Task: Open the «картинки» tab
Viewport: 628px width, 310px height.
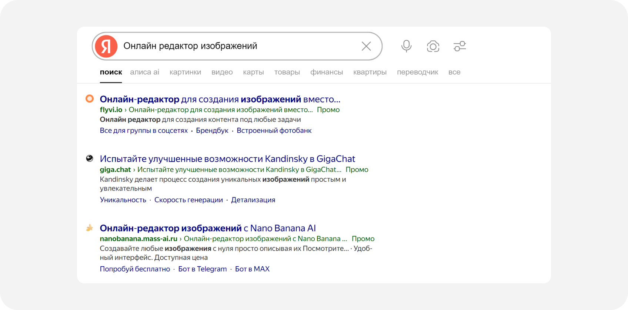Action: point(185,72)
